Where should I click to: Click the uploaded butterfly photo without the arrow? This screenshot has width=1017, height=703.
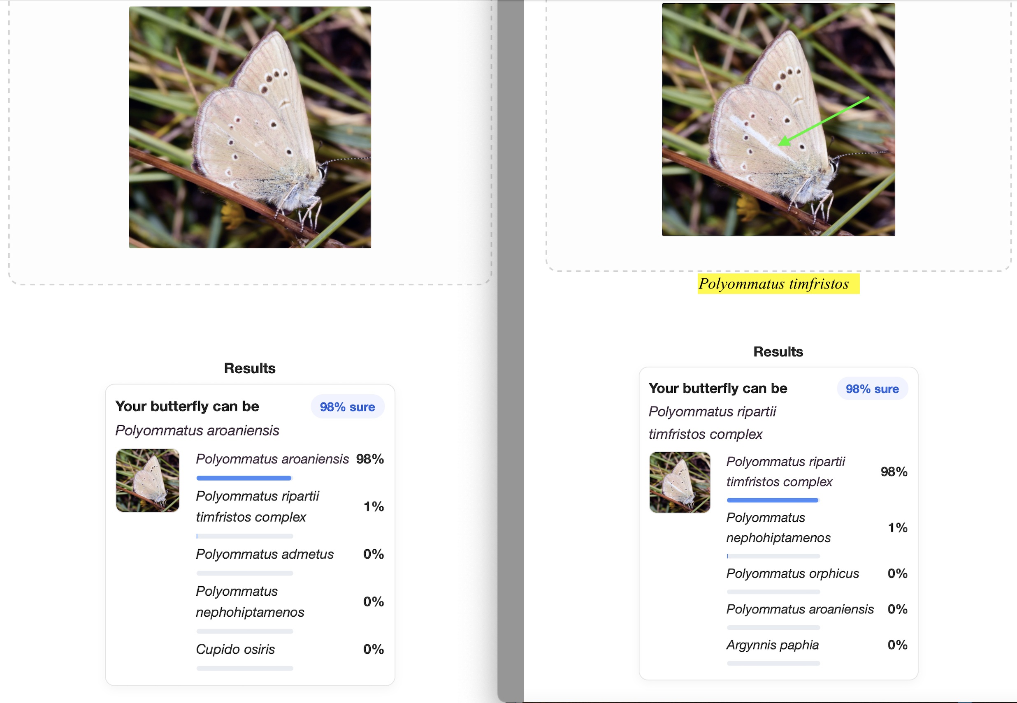tap(250, 127)
